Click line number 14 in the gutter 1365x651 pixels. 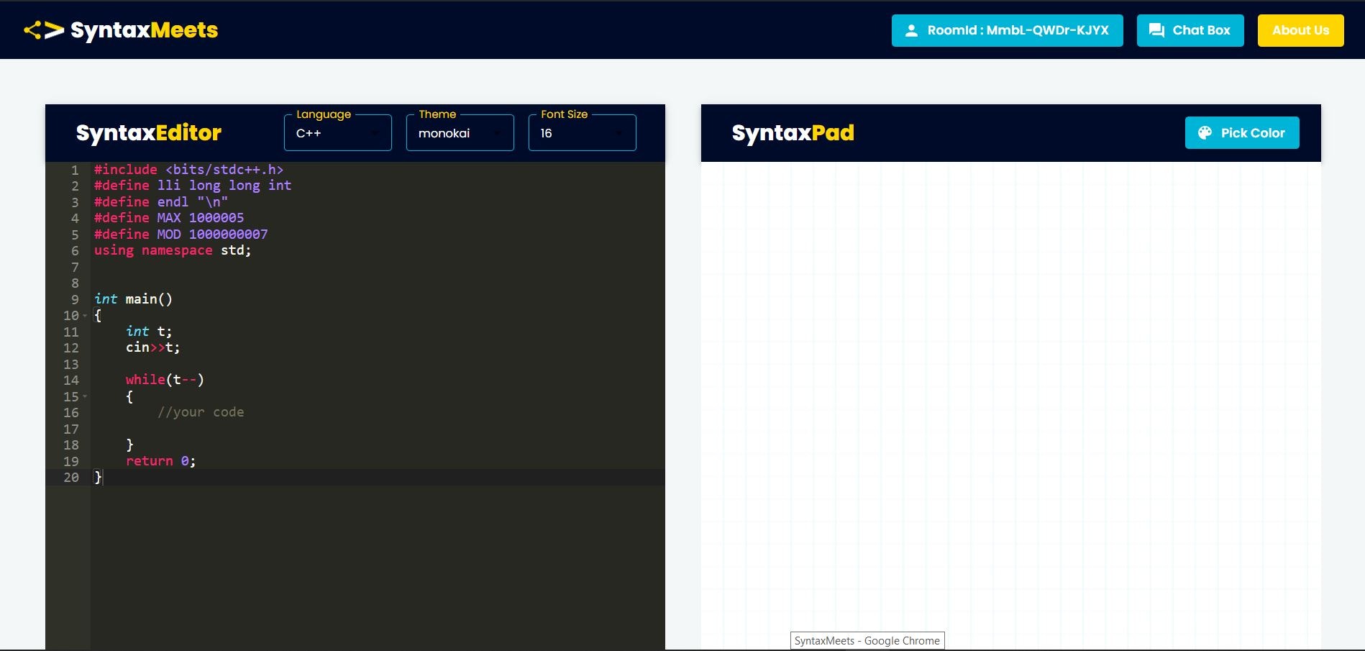tap(71, 381)
